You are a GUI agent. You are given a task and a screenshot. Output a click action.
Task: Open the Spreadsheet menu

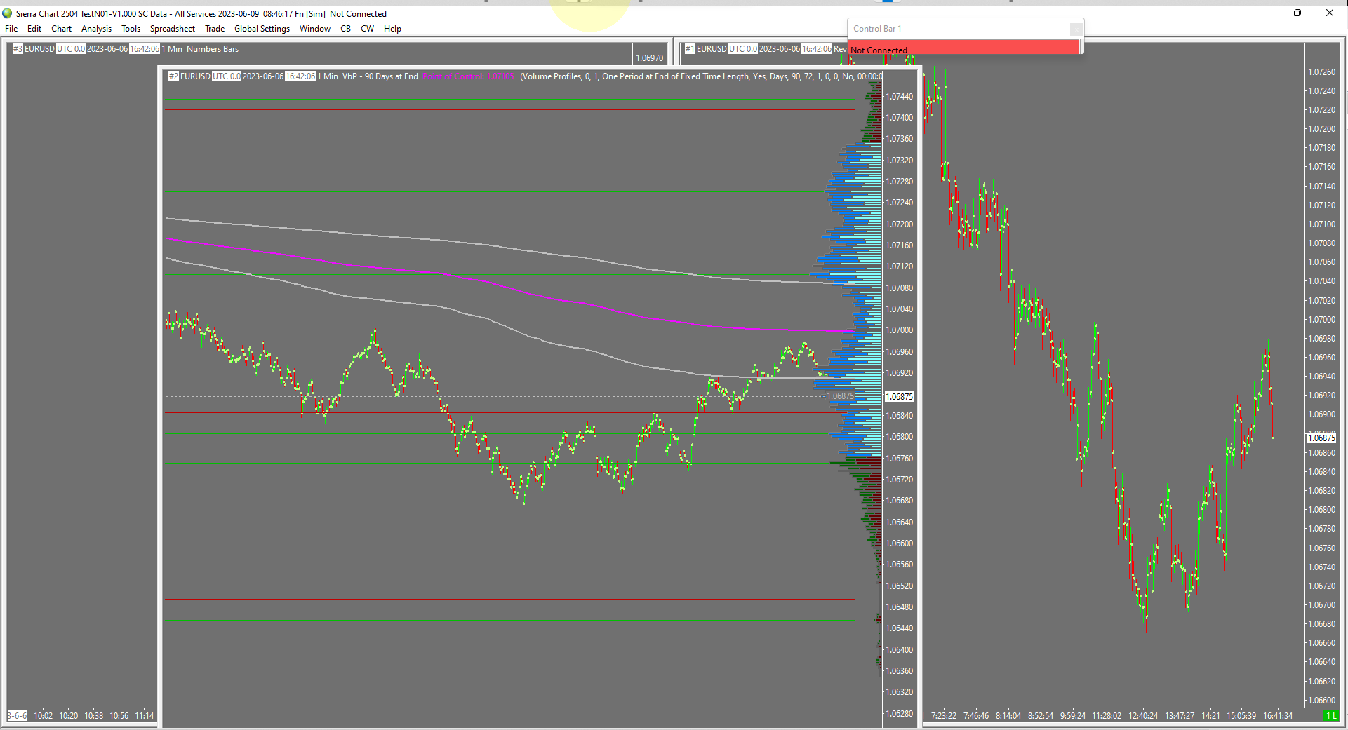[173, 29]
